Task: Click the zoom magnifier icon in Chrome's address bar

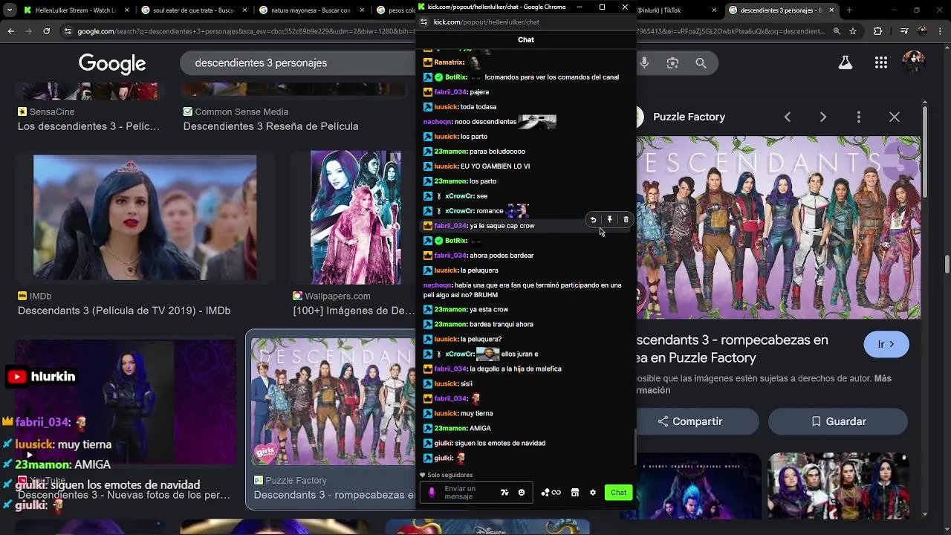Action: 837,31
